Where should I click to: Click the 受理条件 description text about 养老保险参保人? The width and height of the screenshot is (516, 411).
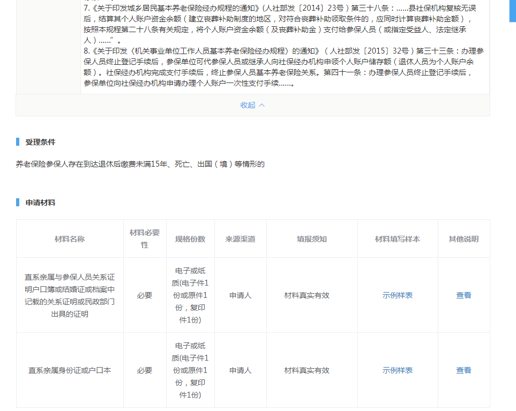(x=140, y=164)
